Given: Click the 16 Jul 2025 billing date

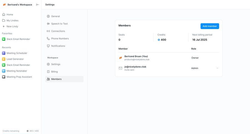Looking at the screenshot, I should tap(200, 40).
